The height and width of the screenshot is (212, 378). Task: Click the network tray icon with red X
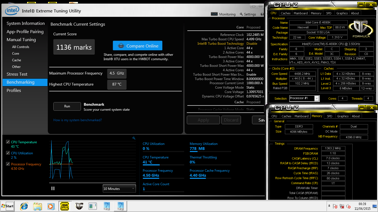pyautogui.click(x=342, y=206)
